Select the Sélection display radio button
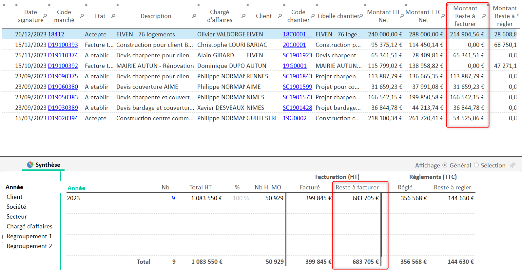Screen dimensions: 522x270 click(x=476, y=165)
